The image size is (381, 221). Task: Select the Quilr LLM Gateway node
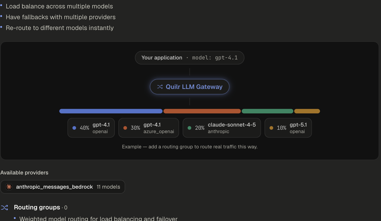tap(190, 87)
